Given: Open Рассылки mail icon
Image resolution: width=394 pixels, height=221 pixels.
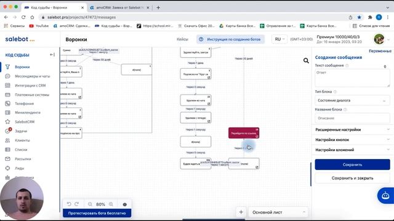Looking at the screenshot, I should [7, 159].
